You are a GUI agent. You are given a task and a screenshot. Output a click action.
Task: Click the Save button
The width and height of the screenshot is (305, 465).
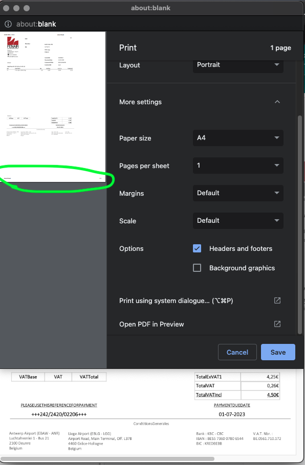(x=278, y=352)
